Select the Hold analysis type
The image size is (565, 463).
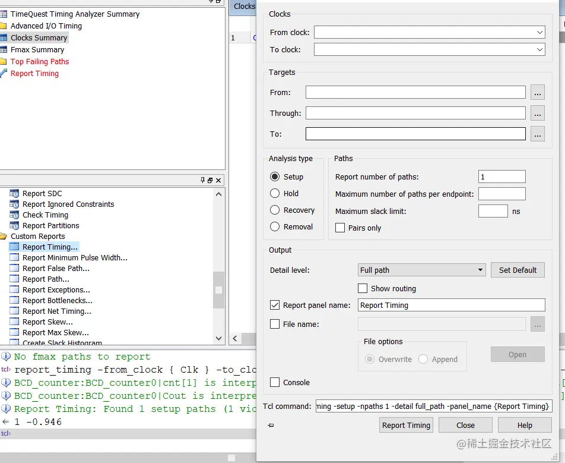[x=275, y=193]
